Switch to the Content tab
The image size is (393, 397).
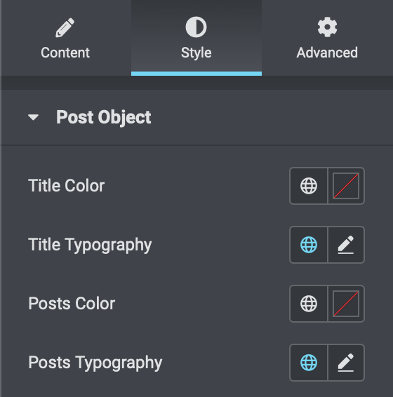click(65, 38)
